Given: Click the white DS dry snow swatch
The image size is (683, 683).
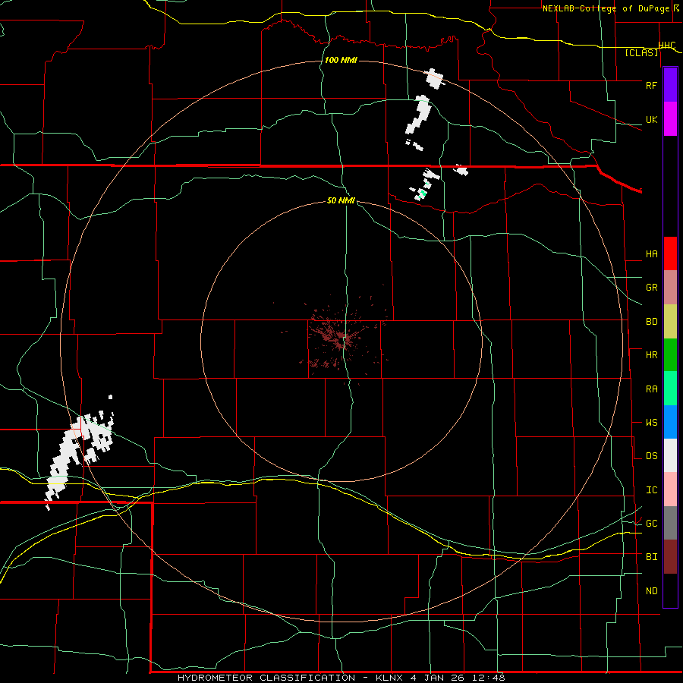Looking at the screenshot, I should point(670,455).
